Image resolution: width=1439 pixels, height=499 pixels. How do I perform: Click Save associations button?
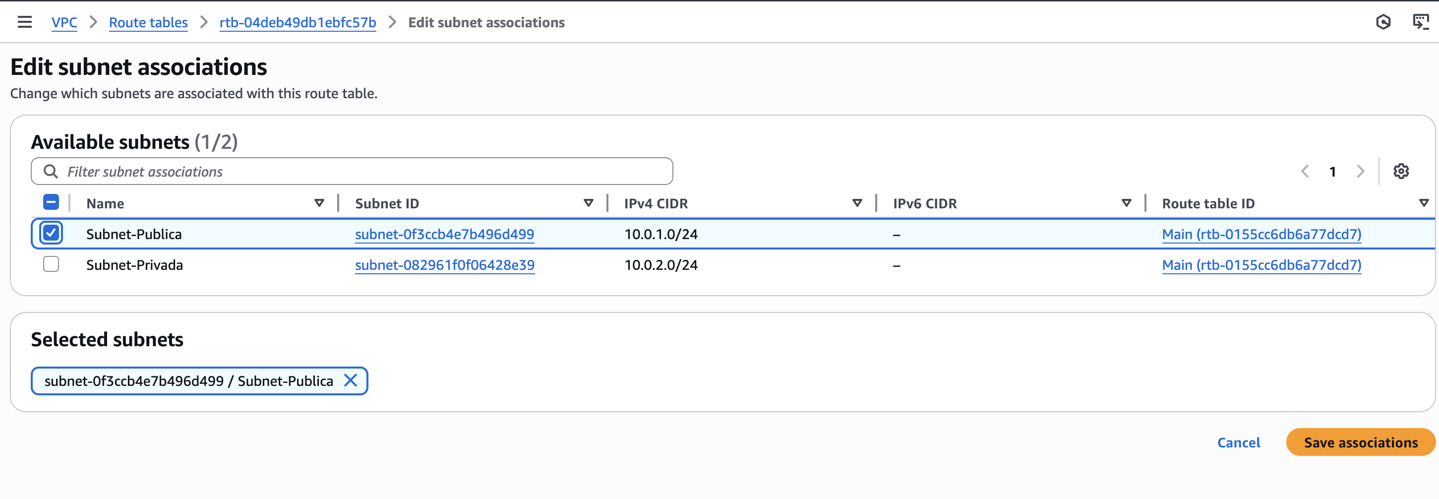(1360, 442)
